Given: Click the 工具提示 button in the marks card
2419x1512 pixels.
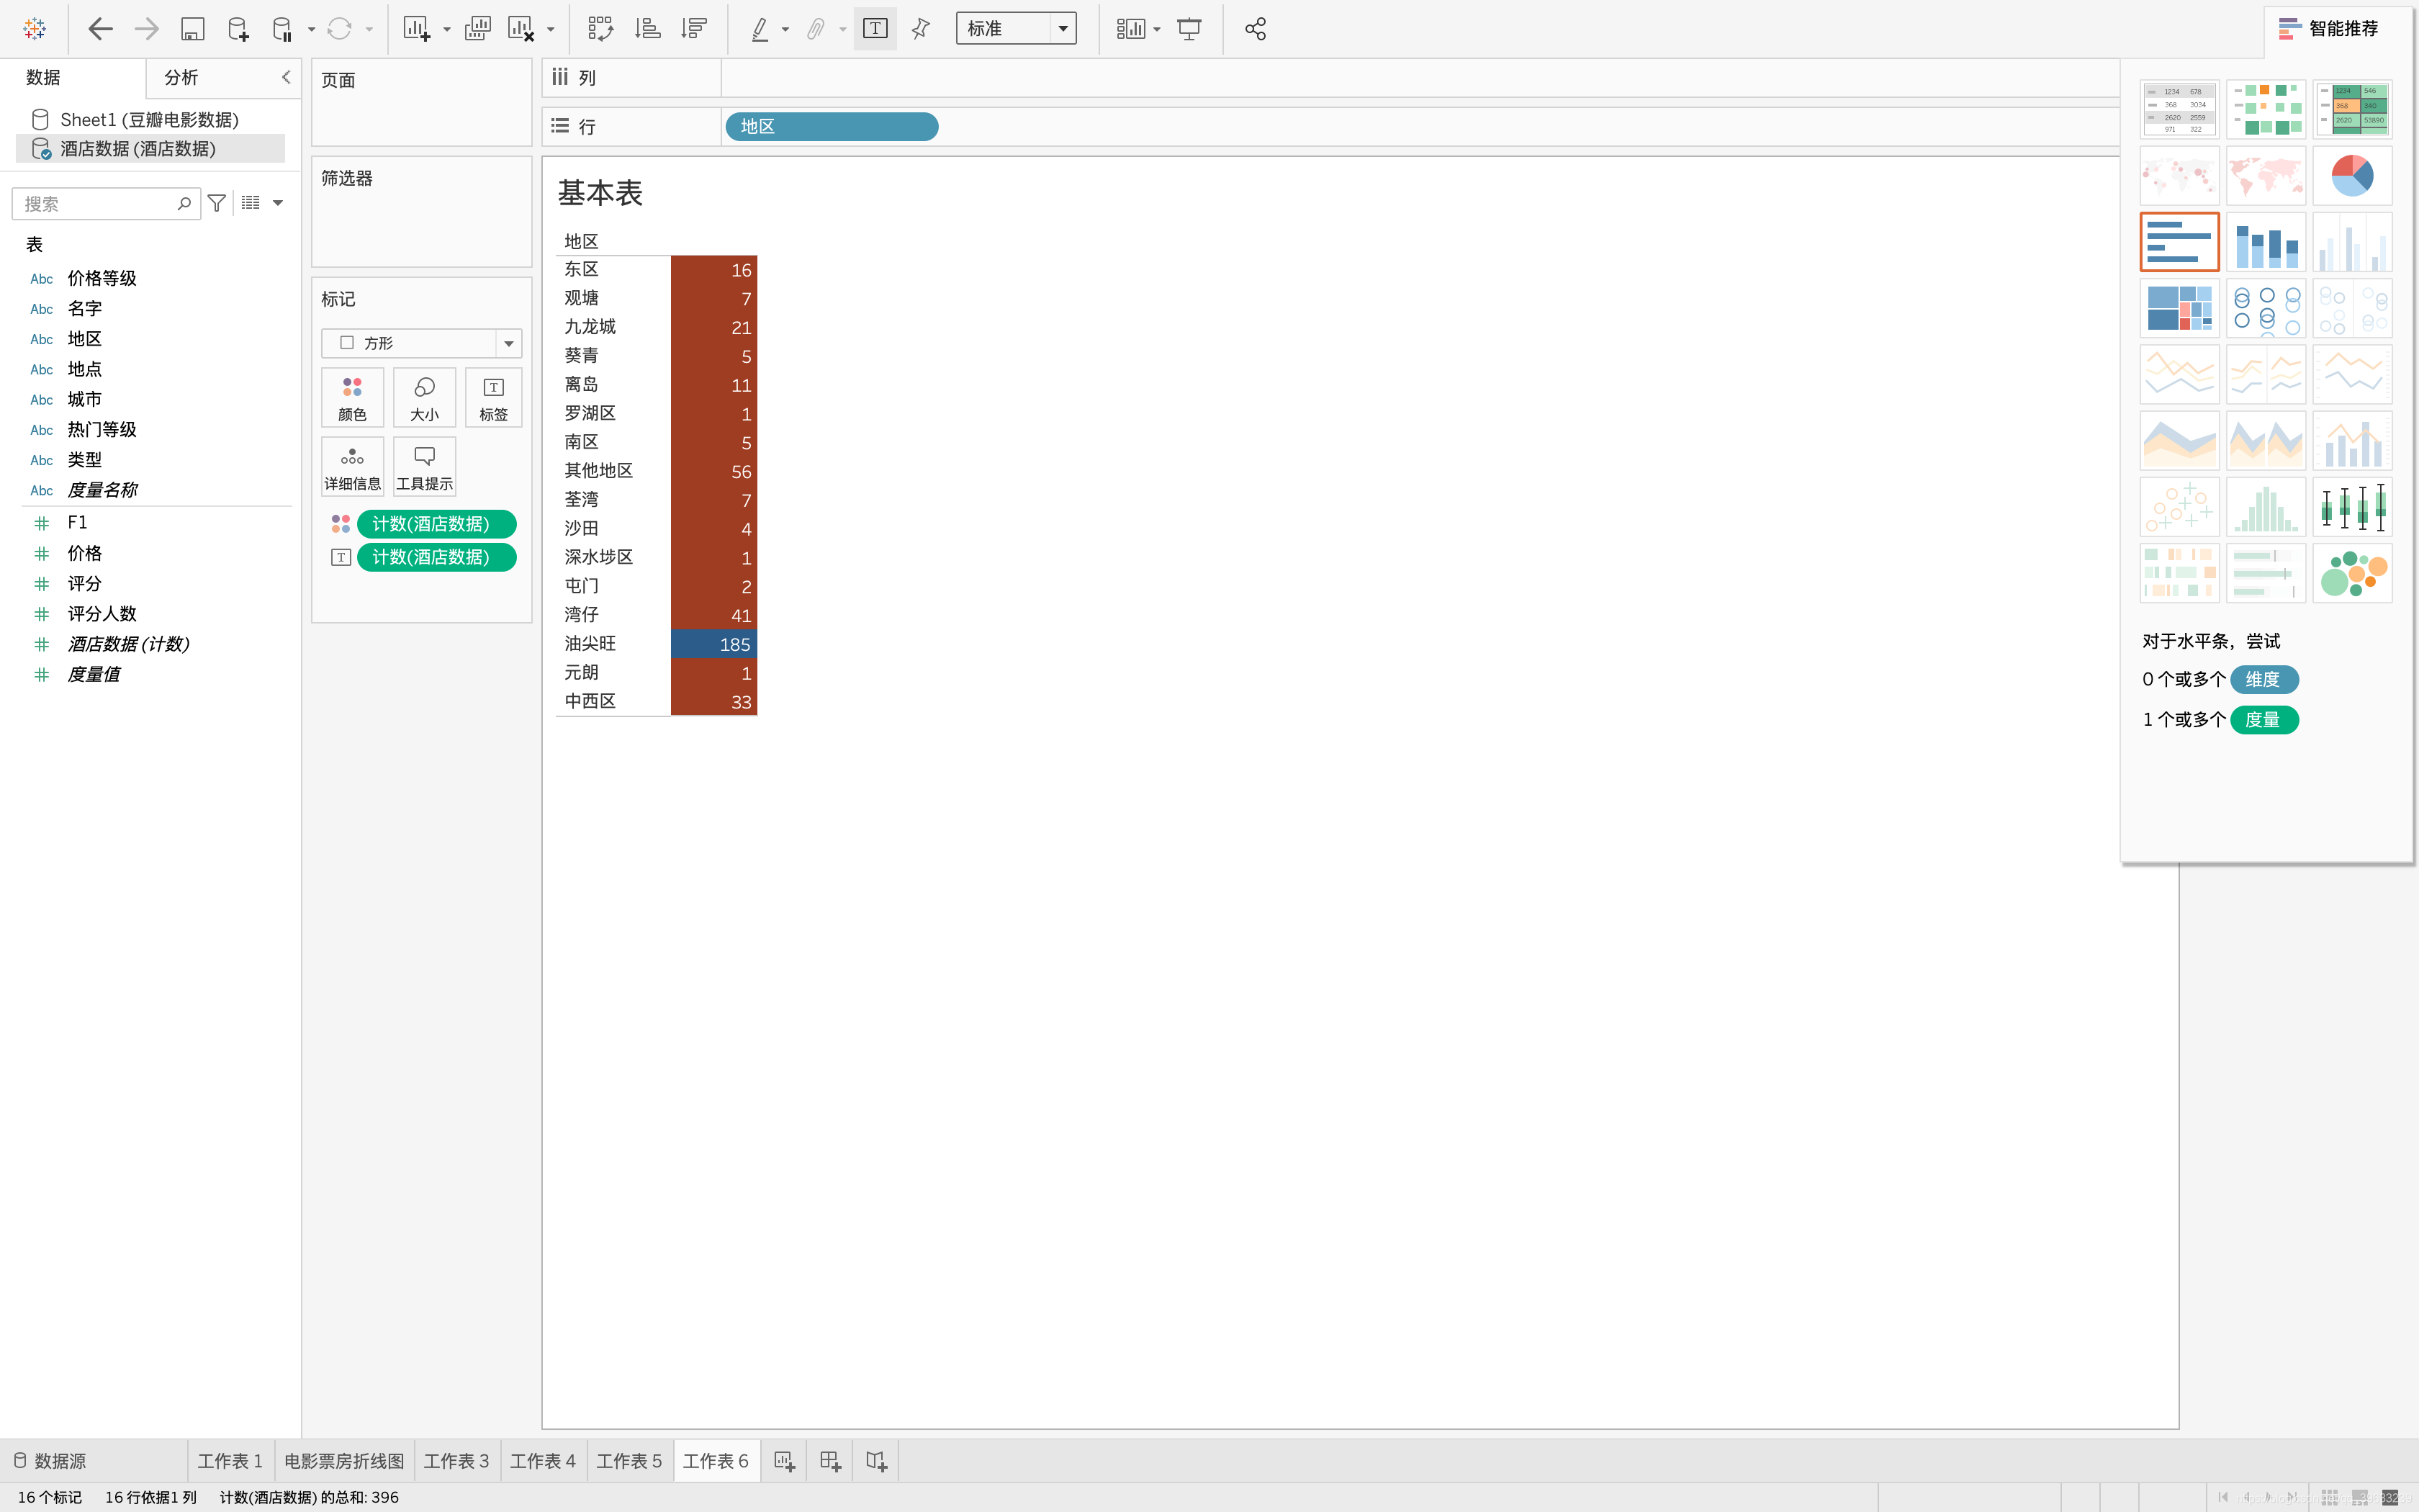Looking at the screenshot, I should tap(424, 467).
